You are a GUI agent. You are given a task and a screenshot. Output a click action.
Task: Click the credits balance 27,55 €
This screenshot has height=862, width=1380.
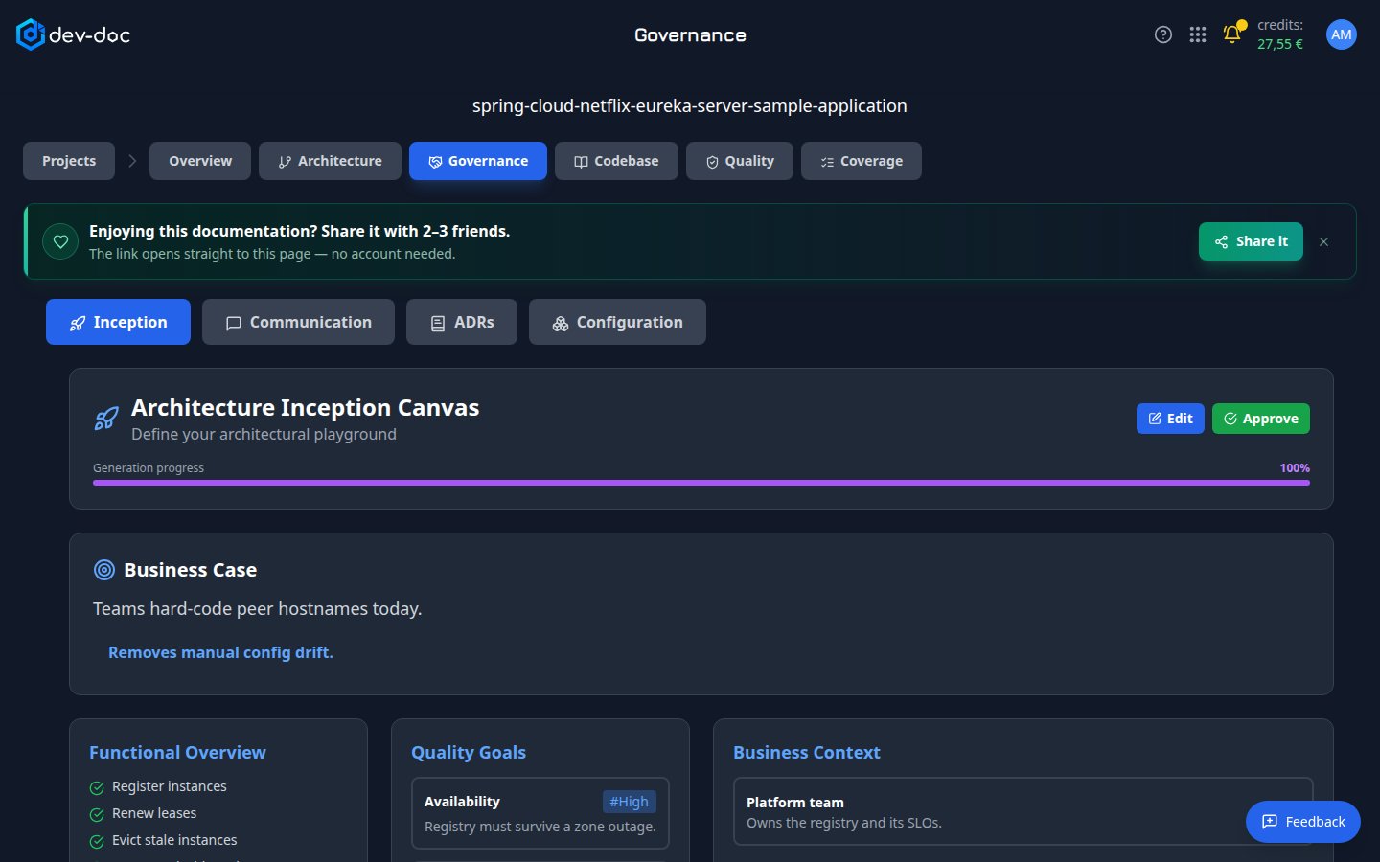[1280, 44]
